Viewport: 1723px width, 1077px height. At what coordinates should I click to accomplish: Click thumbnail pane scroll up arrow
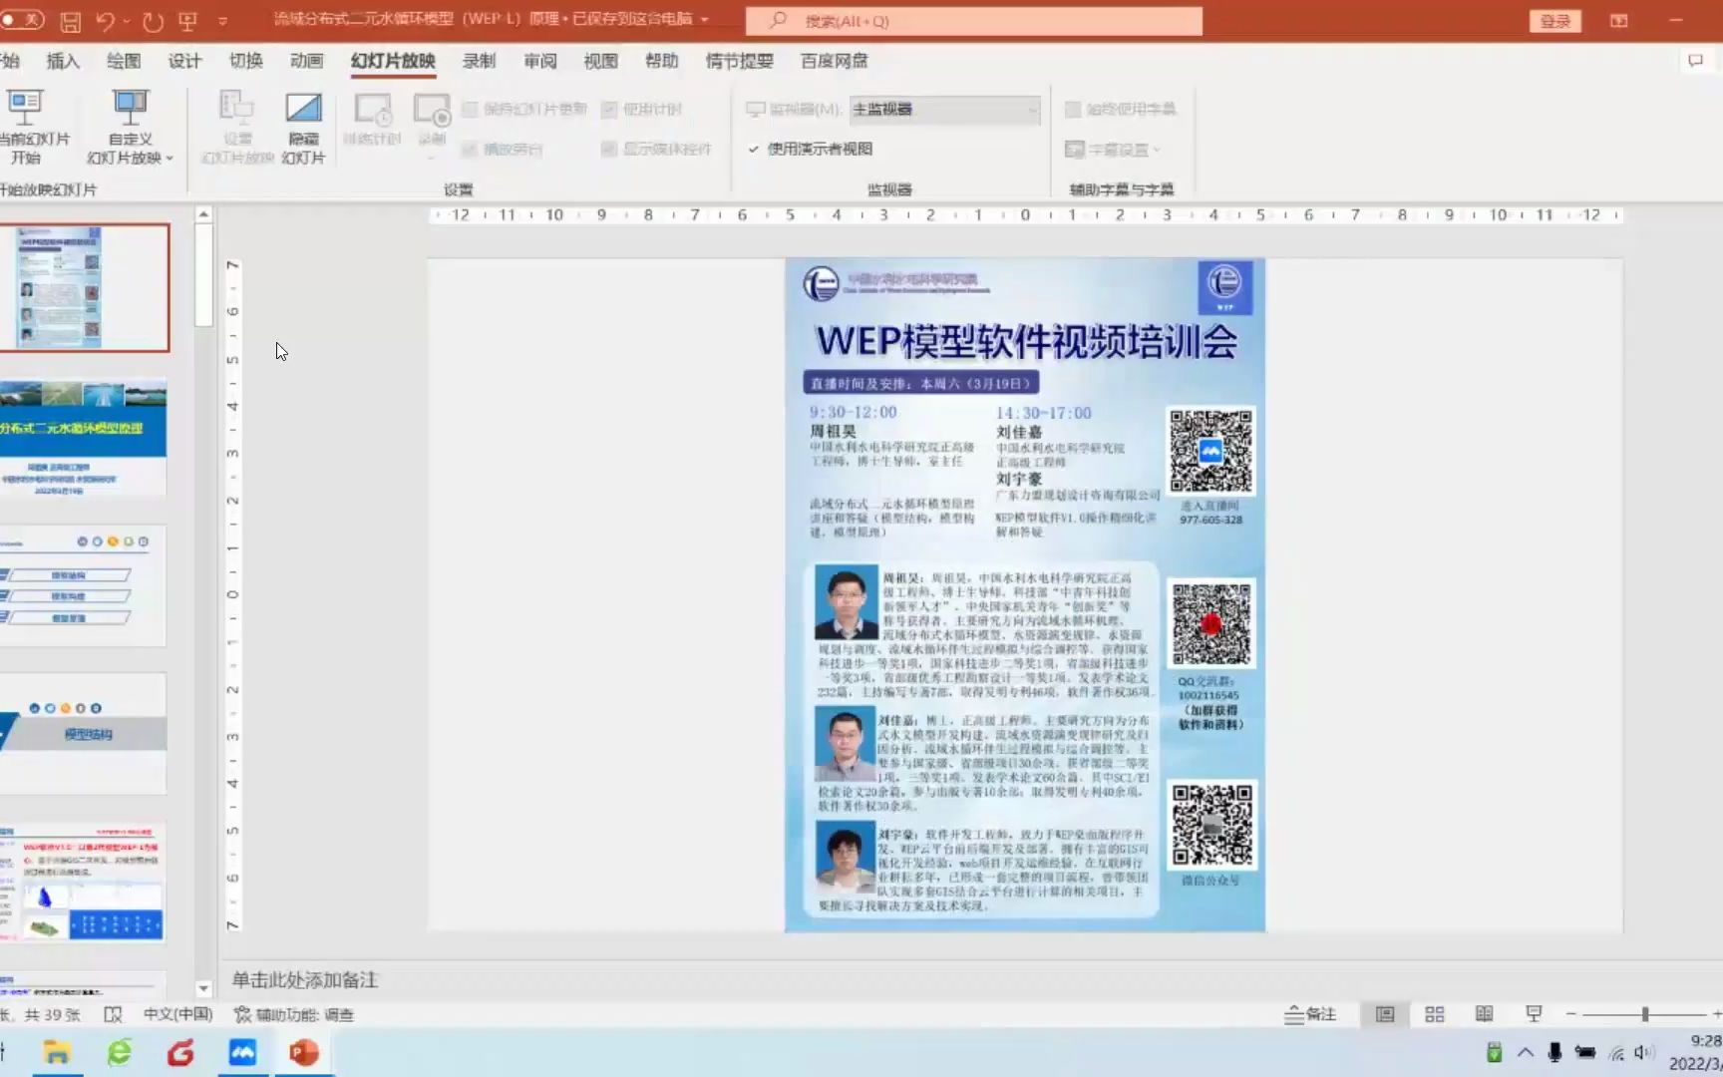(x=203, y=214)
